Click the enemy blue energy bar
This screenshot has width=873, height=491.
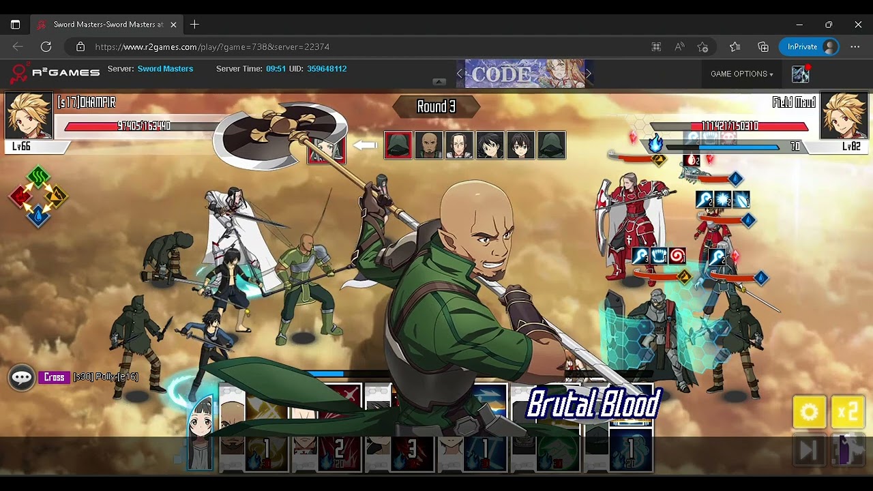(x=723, y=147)
